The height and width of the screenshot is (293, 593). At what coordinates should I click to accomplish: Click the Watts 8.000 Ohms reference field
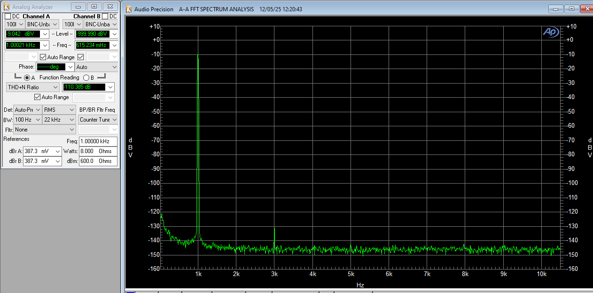coord(98,151)
